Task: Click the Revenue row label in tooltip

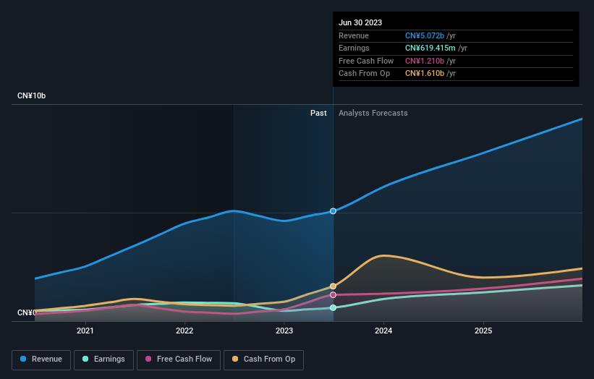Action: [x=354, y=35]
